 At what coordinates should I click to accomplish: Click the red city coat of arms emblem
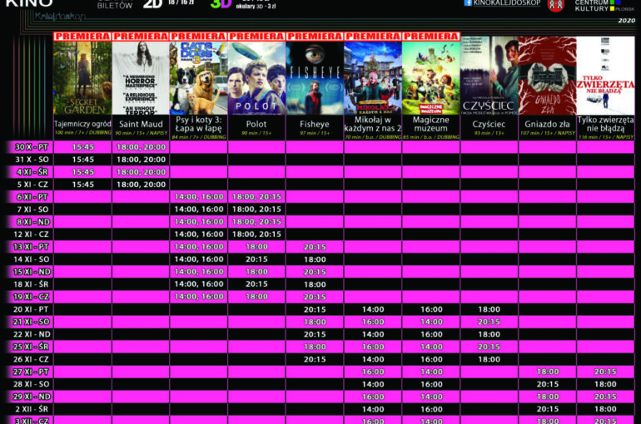555,5
